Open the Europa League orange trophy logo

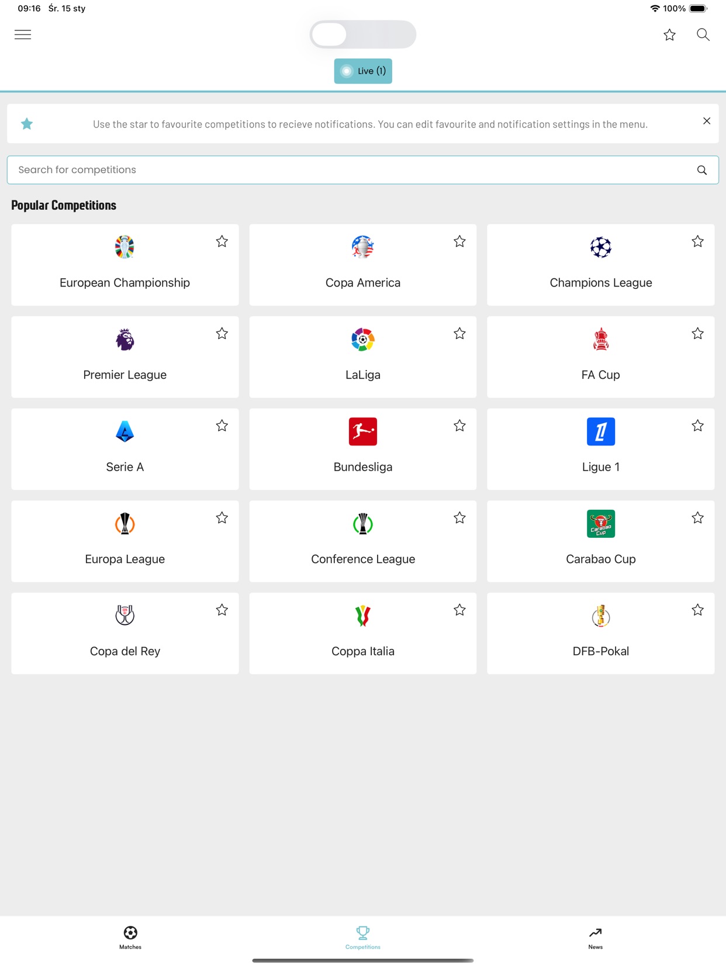pyautogui.click(x=125, y=524)
